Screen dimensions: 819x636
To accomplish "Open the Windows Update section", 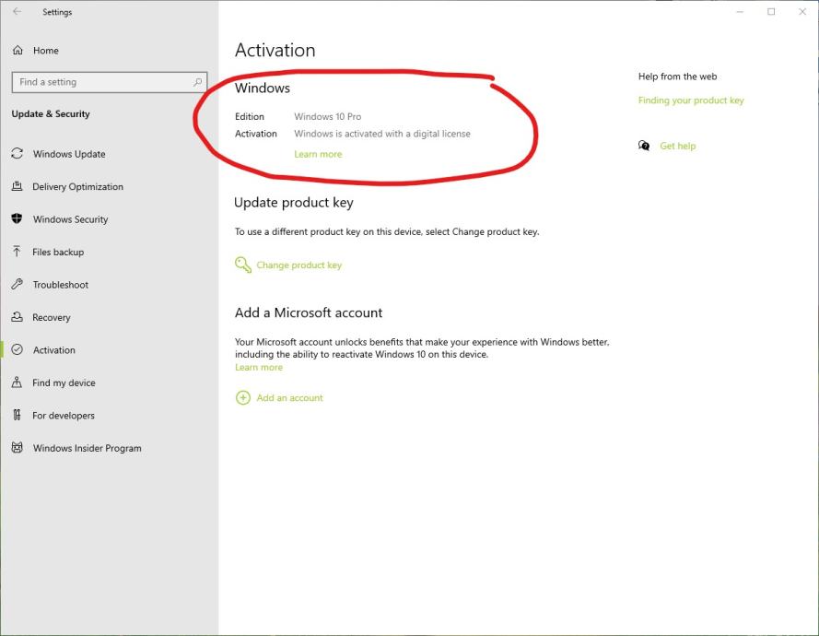I will (x=69, y=154).
